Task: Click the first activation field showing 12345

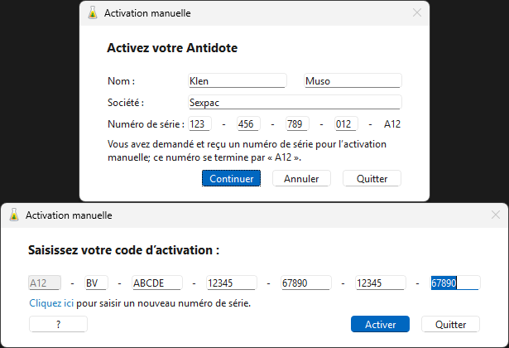Action: click(x=232, y=283)
